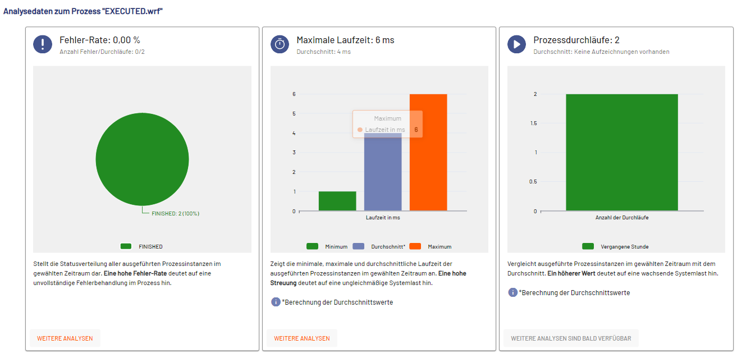
Task: Click the green Vergangene Stunde color swatch
Action: click(x=588, y=246)
